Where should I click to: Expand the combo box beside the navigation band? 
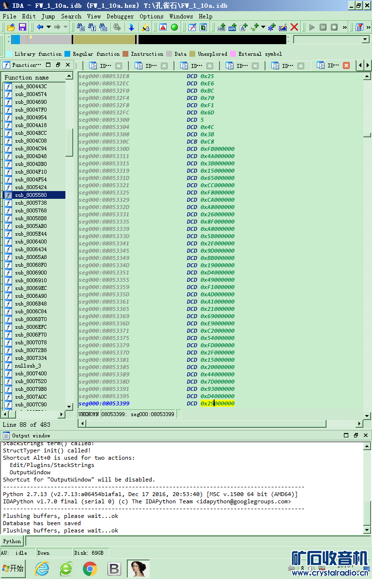(x=366, y=39)
